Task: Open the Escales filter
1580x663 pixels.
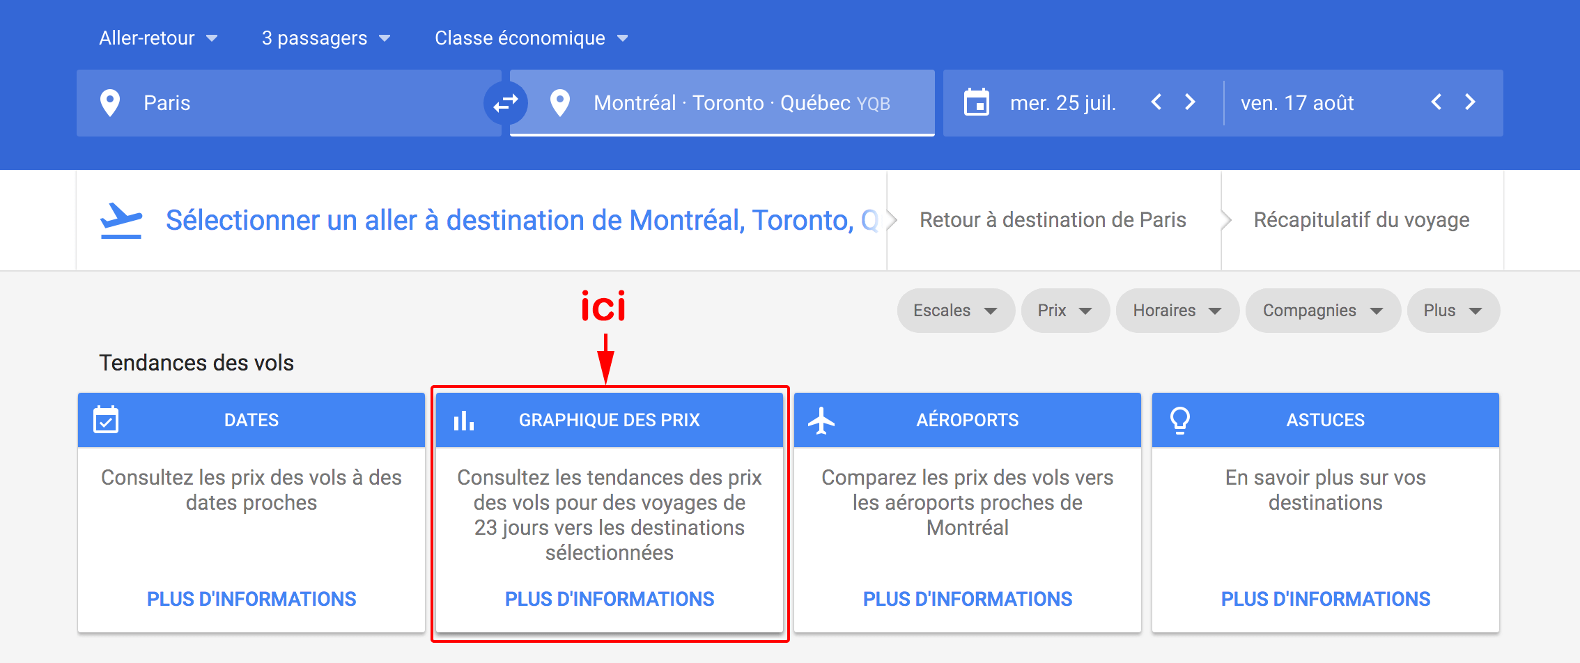Action: click(954, 311)
